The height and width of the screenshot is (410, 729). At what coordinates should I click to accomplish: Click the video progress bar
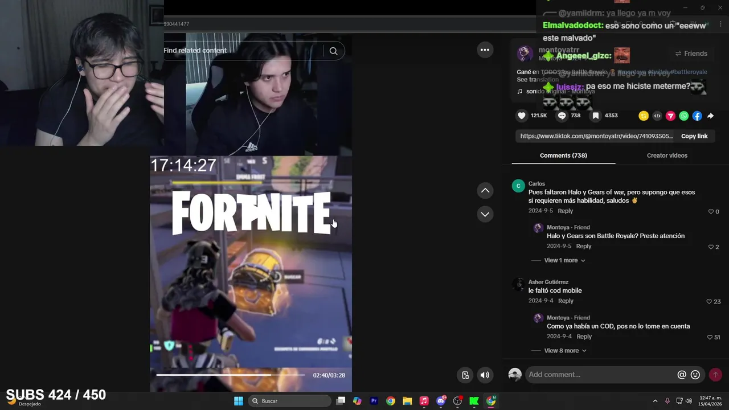coord(231,375)
